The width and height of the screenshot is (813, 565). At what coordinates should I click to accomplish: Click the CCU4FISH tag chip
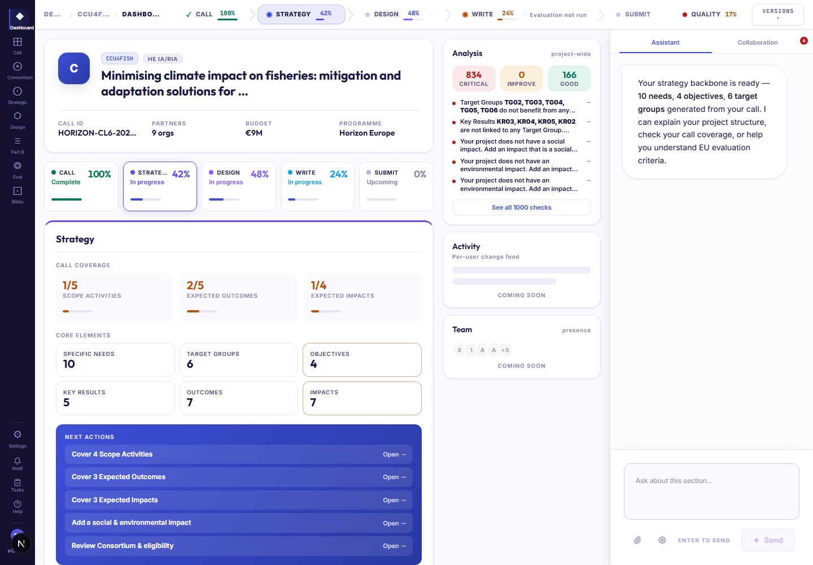point(120,59)
